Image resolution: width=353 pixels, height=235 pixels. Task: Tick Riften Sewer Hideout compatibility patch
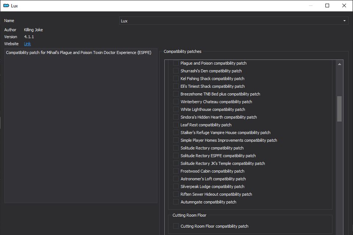176,194
